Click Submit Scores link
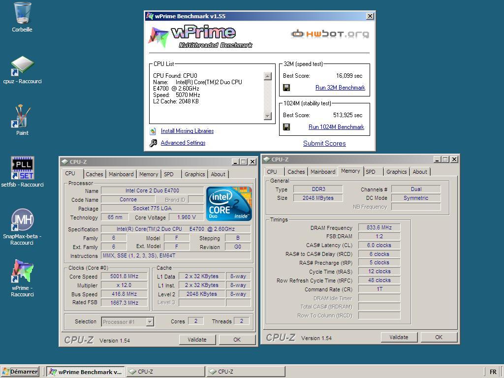The image size is (504, 378). pyautogui.click(x=324, y=143)
